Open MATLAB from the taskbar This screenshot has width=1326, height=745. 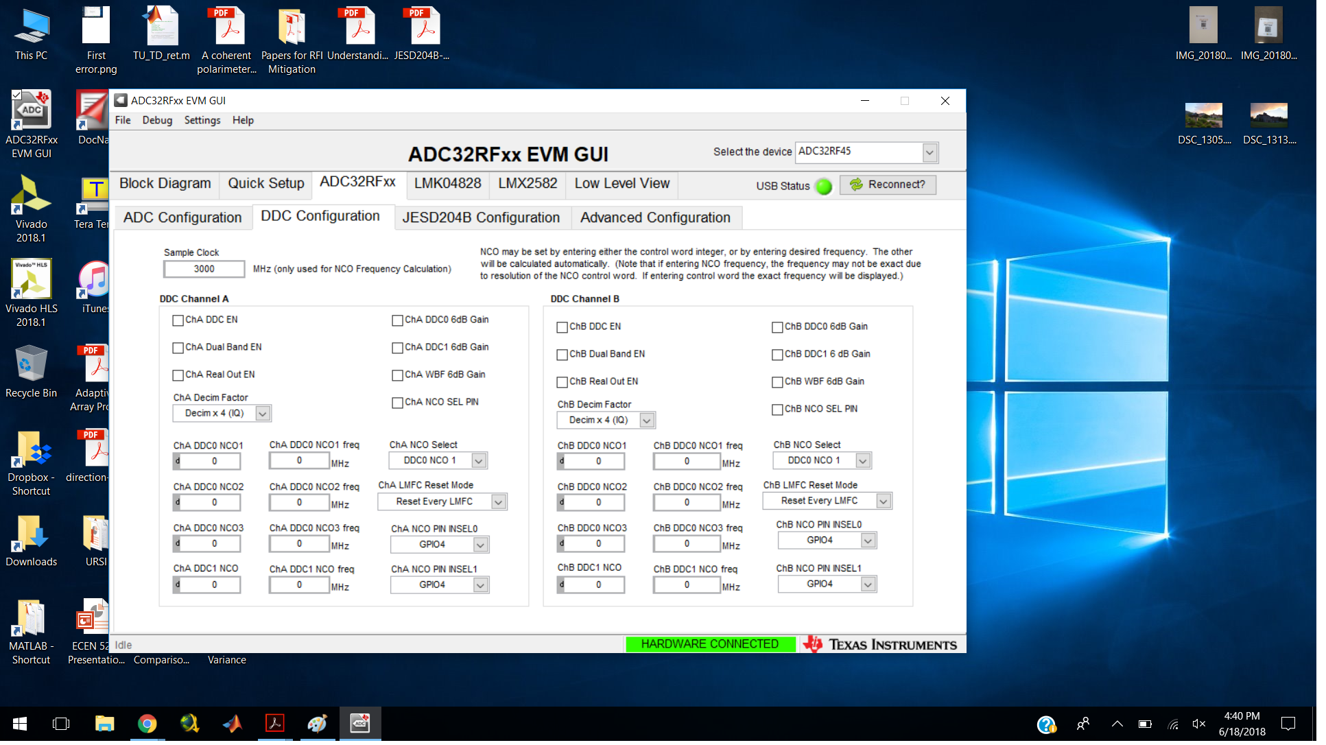232,724
